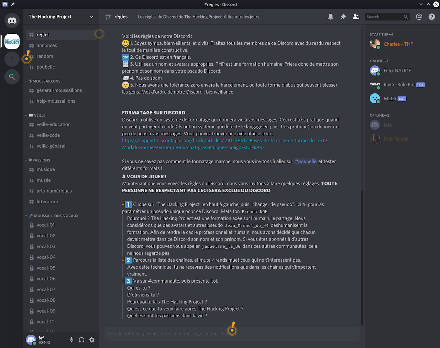Click the offline féfé avatar
440x348 pixels.
pyautogui.click(x=375, y=125)
